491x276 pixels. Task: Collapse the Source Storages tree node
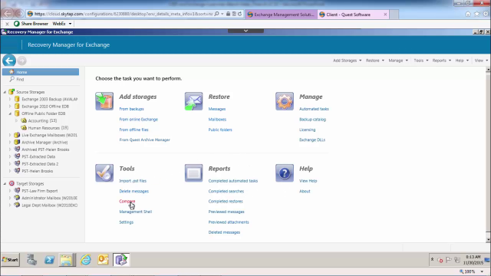click(x=5, y=92)
